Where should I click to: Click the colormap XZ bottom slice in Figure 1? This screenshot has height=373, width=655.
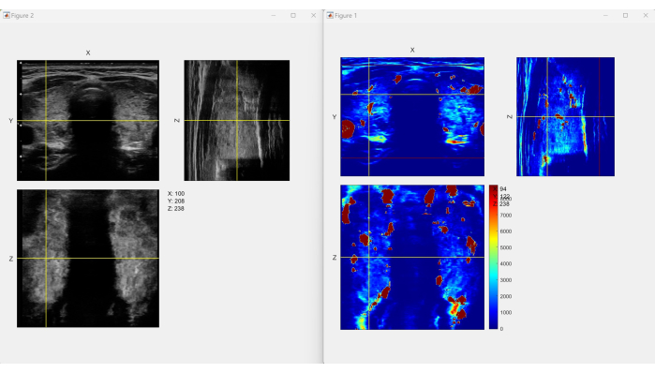coord(412,258)
